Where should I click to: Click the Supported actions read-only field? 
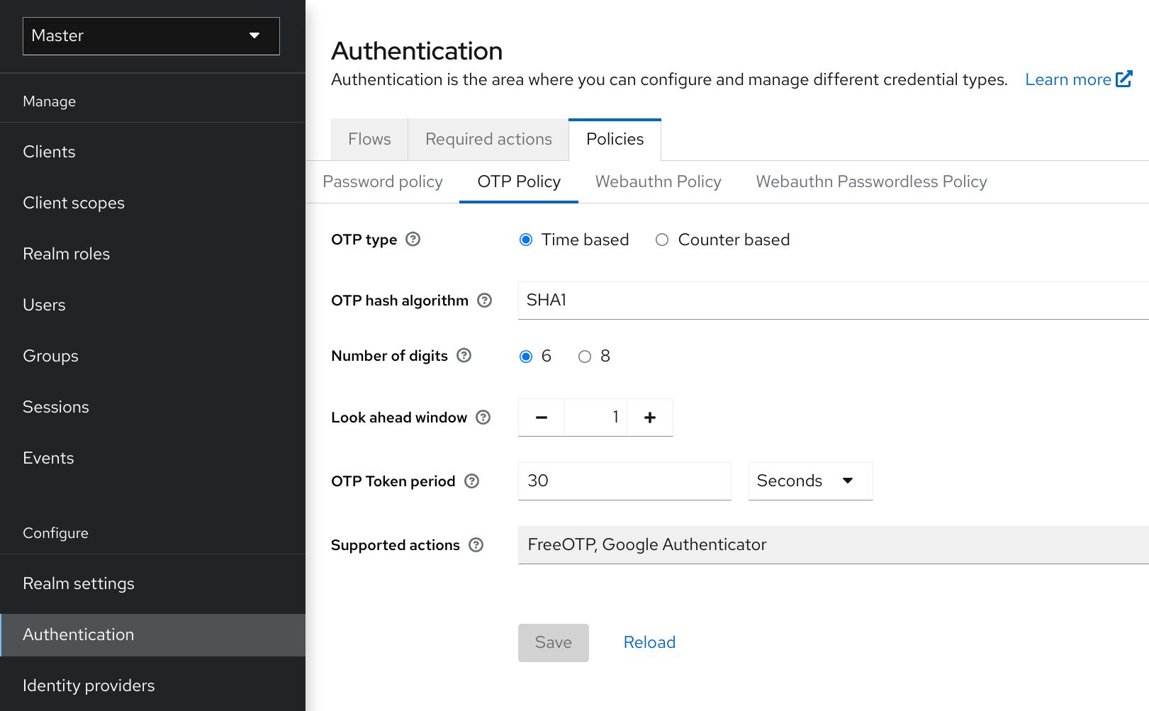(834, 545)
